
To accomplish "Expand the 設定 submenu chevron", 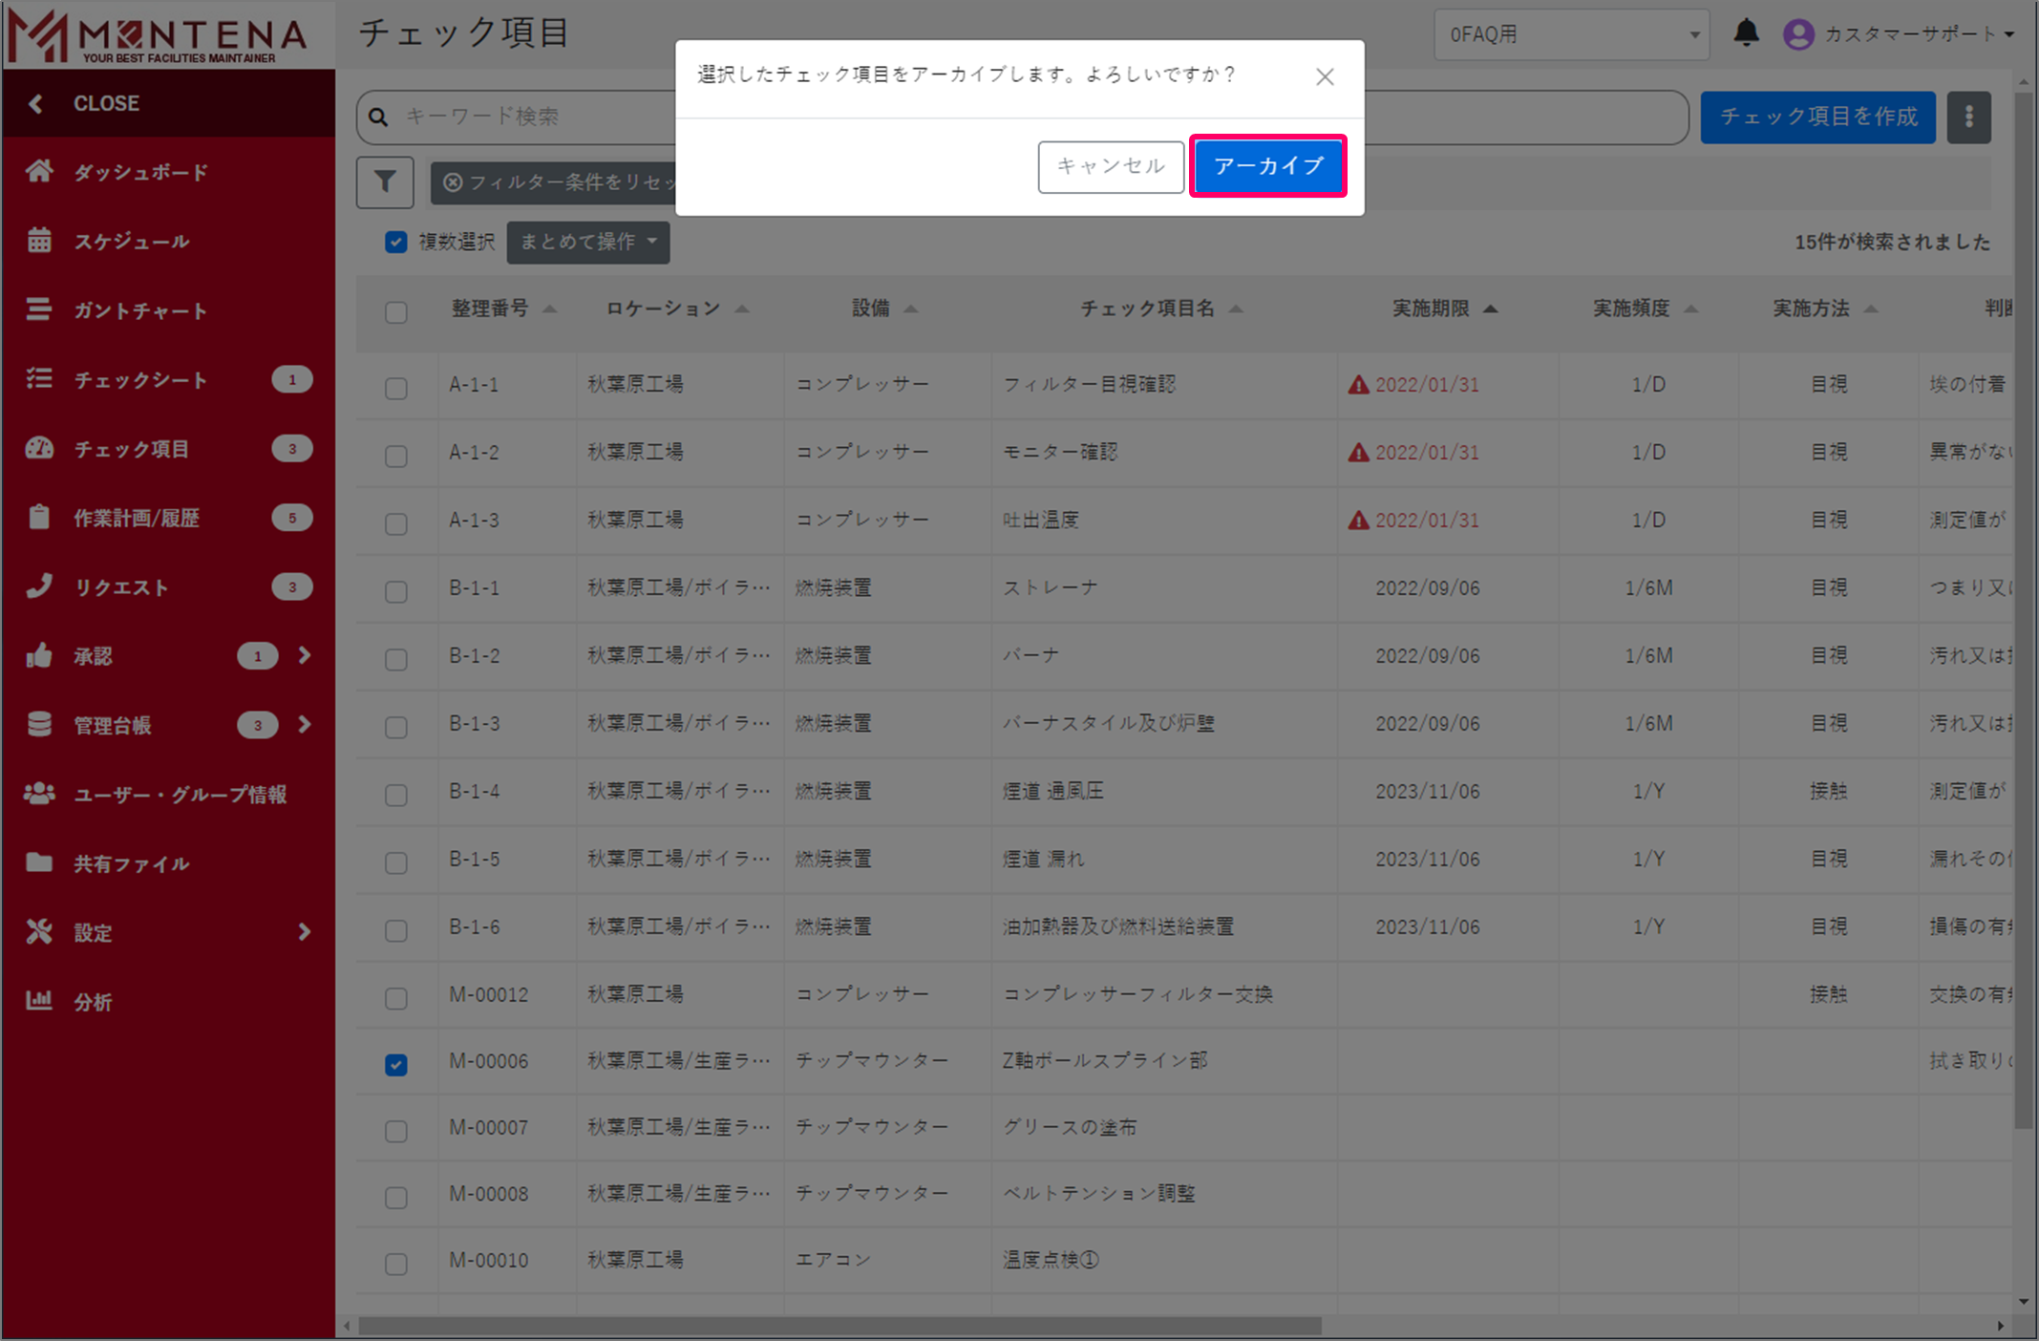I will (x=305, y=931).
